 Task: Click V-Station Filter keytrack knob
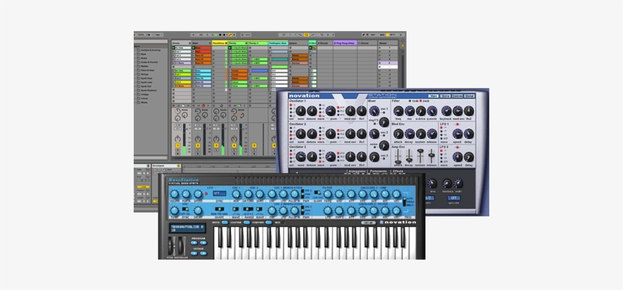446,111
